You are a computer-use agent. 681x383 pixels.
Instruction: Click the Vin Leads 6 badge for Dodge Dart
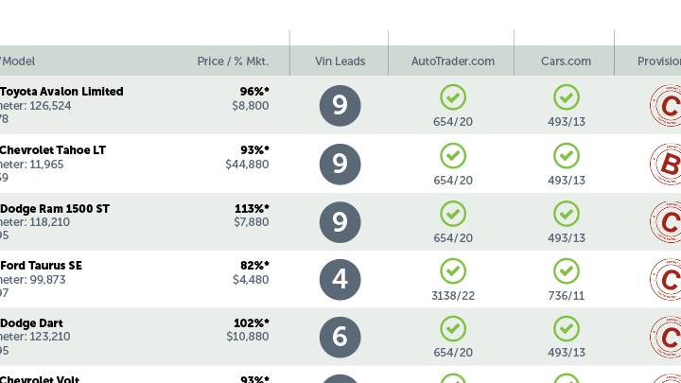(340, 338)
